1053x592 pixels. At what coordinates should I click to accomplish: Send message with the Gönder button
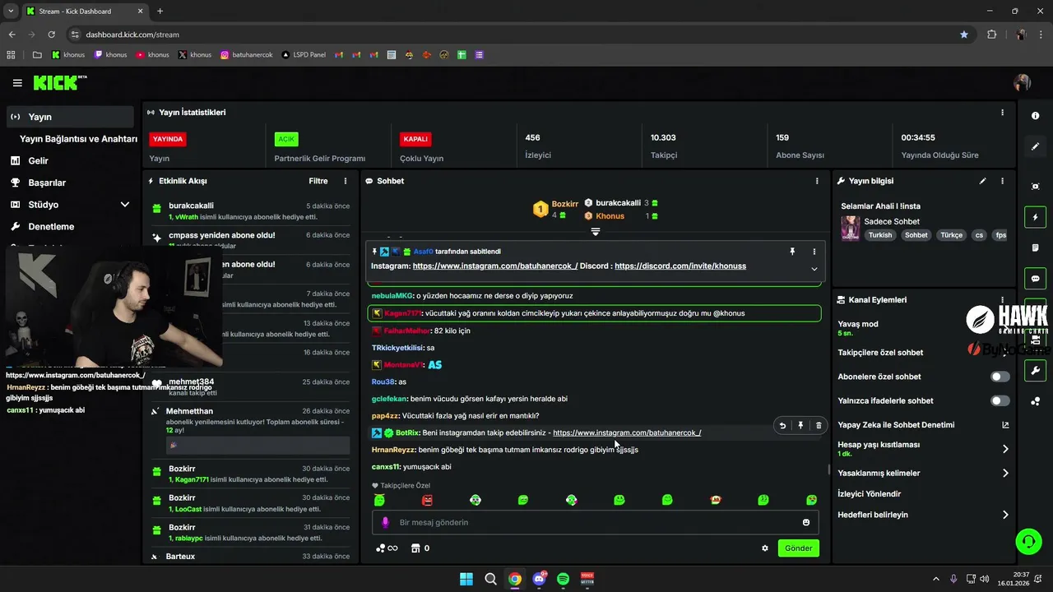(x=799, y=548)
